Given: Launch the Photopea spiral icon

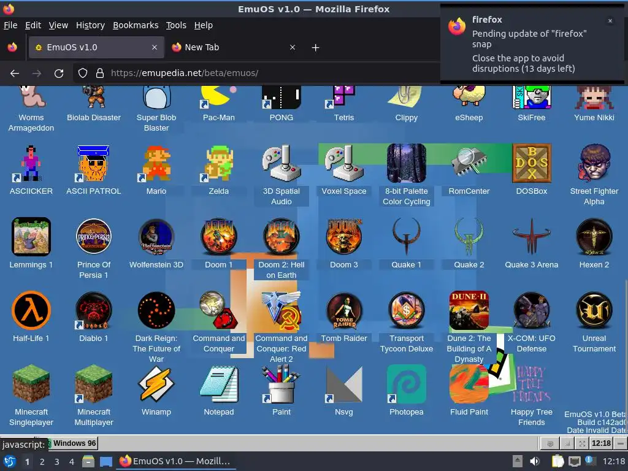Looking at the screenshot, I should pyautogui.click(x=406, y=384).
